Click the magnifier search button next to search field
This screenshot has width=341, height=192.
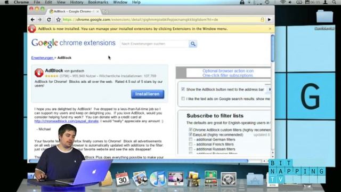point(193,44)
